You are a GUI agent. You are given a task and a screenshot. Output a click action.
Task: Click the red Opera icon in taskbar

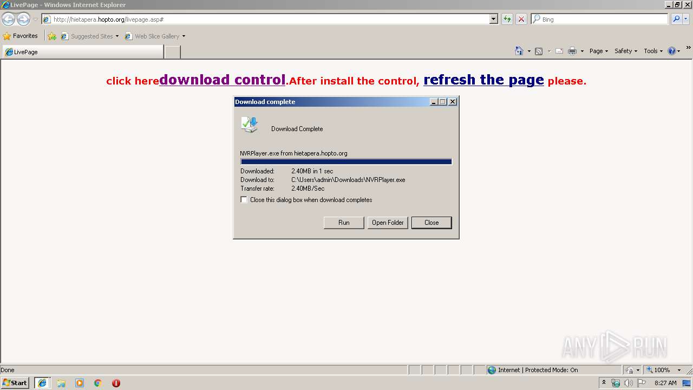coord(116,383)
